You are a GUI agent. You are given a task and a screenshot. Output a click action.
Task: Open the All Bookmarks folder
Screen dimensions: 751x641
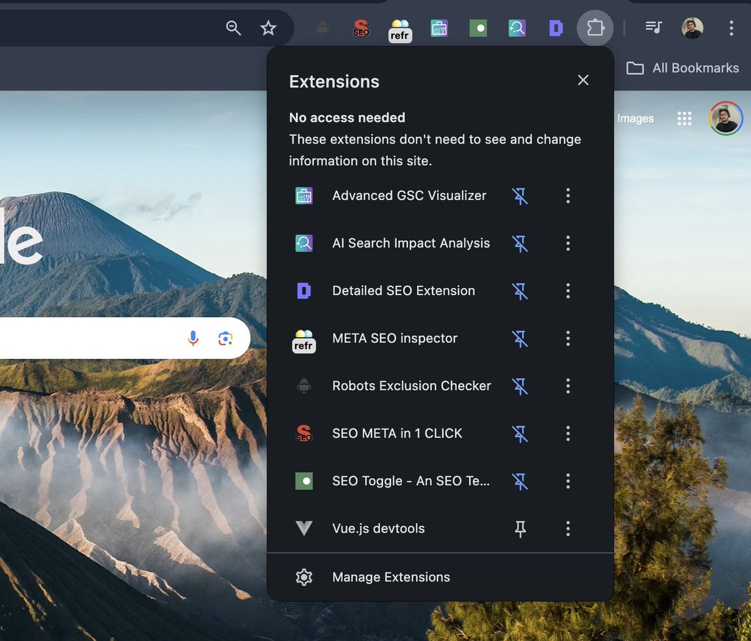(683, 68)
